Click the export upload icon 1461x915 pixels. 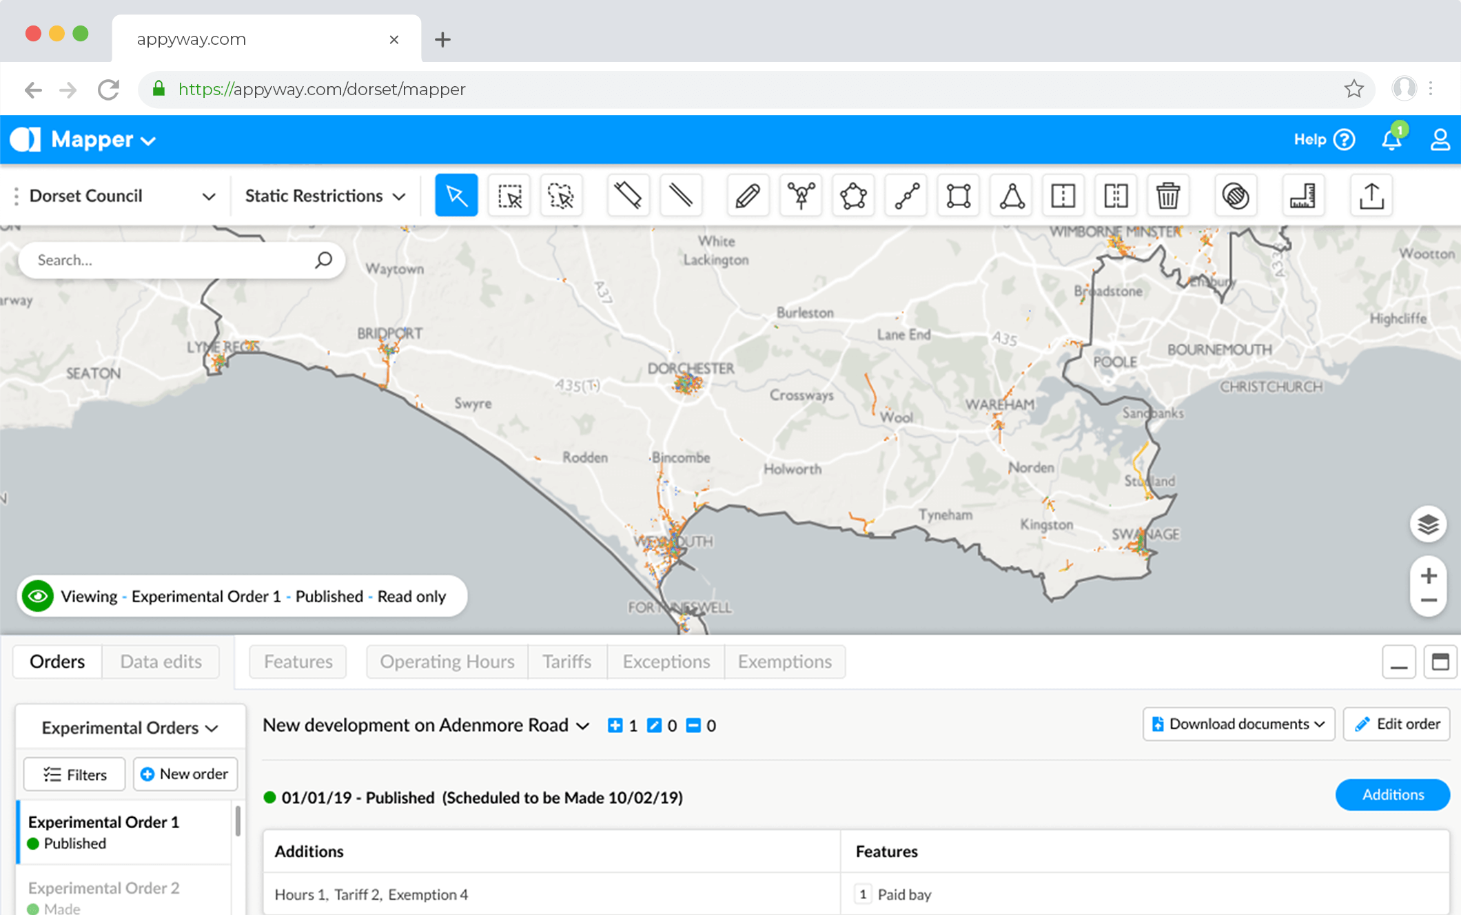tap(1371, 196)
